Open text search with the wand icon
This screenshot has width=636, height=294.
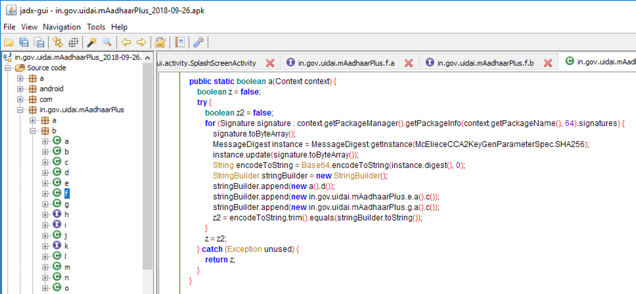[x=91, y=43]
